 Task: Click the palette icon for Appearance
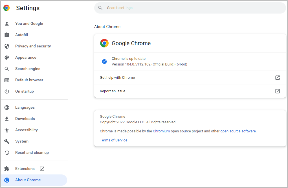click(x=7, y=58)
